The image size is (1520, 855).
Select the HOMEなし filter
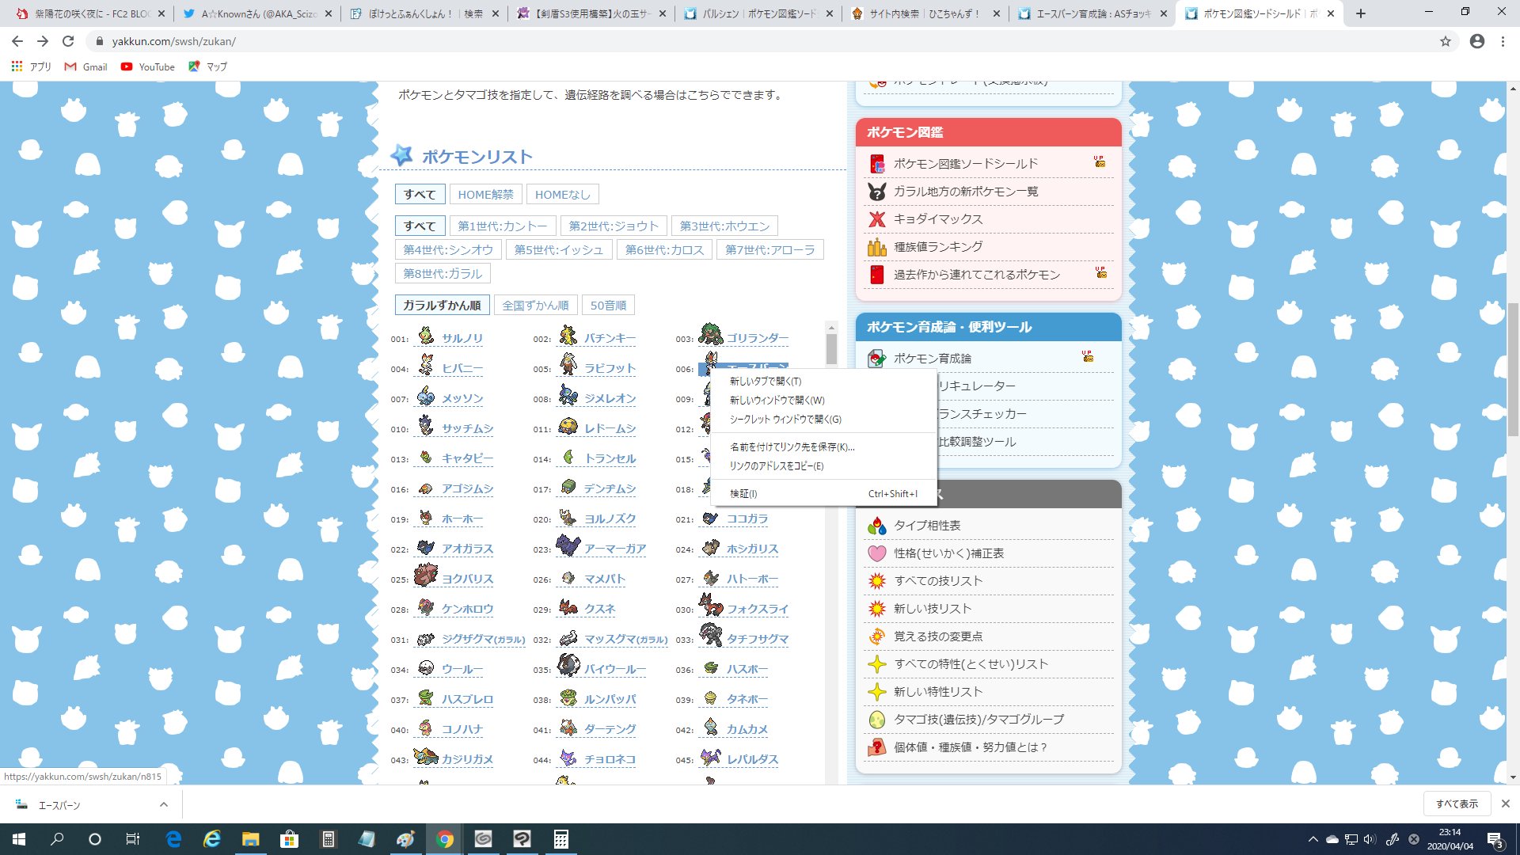pos(563,195)
